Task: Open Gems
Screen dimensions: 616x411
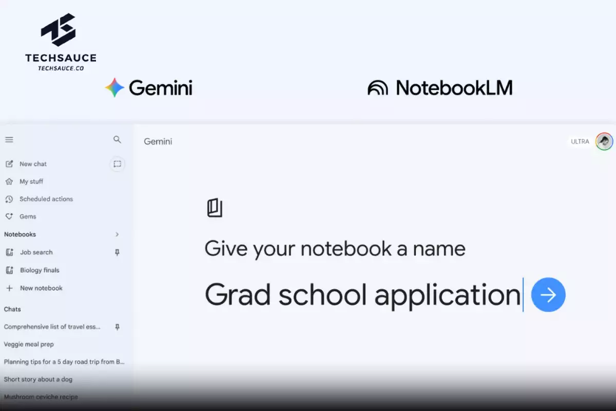Action: click(28, 216)
